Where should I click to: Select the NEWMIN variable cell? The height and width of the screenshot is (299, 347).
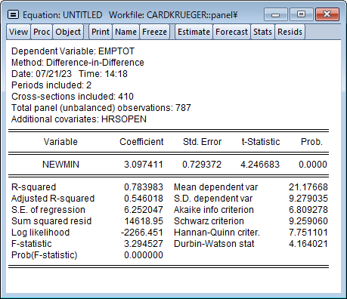point(60,165)
